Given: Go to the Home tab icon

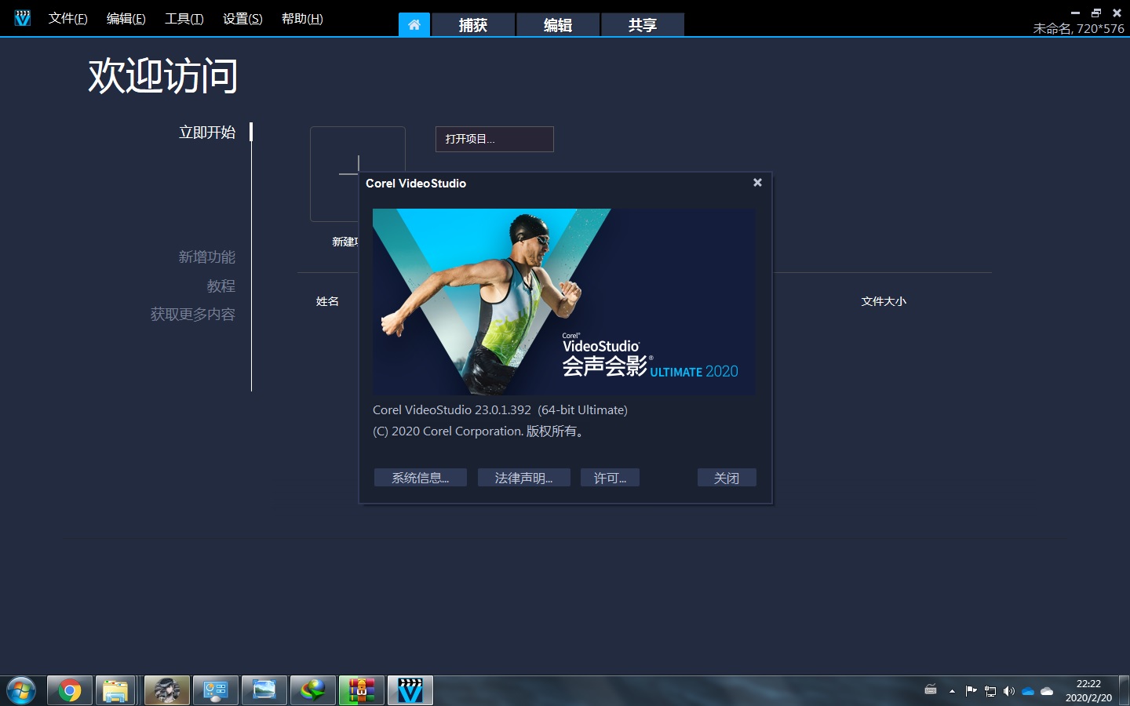Looking at the screenshot, I should 414,24.
